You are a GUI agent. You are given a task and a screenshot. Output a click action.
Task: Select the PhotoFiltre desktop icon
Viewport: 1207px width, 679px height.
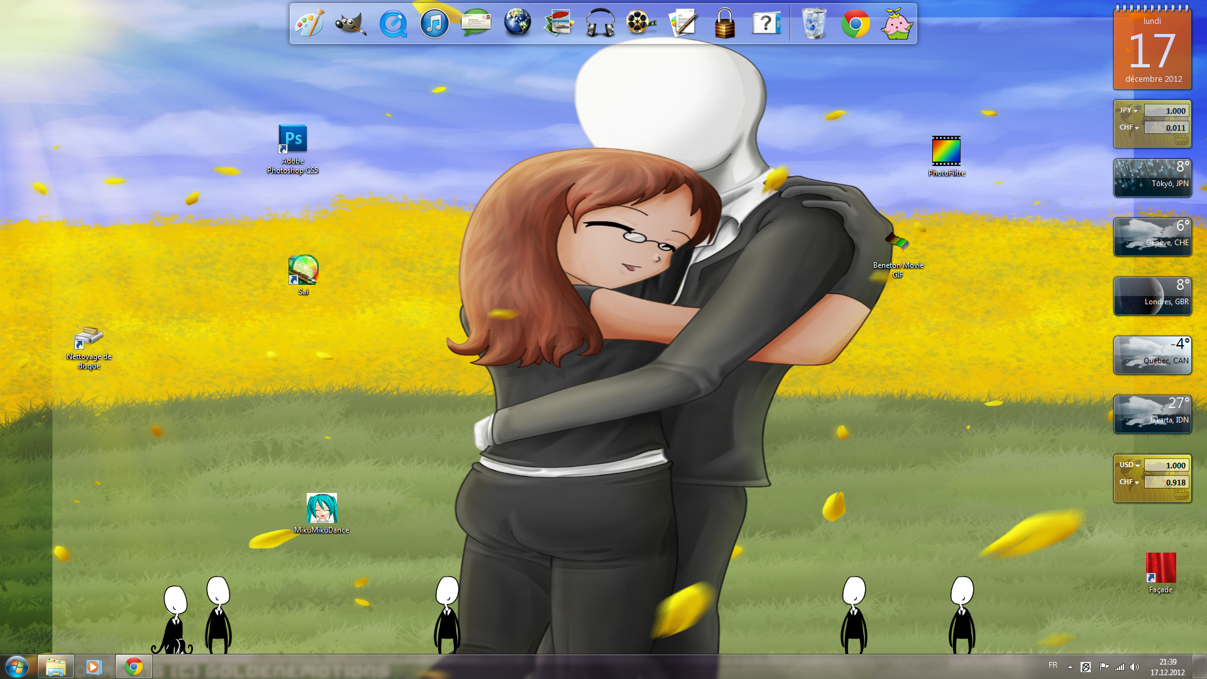[946, 157]
